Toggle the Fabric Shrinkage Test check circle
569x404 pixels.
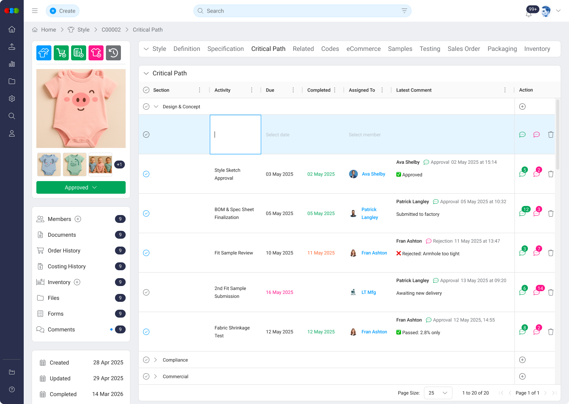point(146,332)
